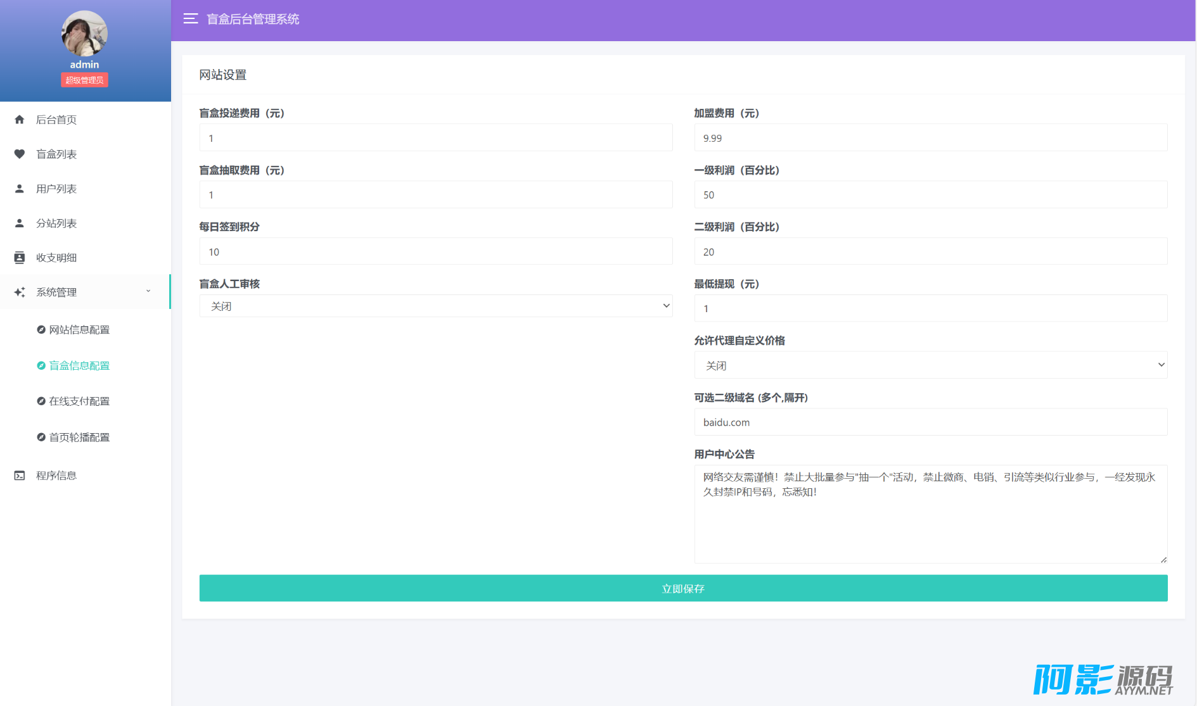The image size is (1197, 706).
Task: Collapse the 系统管理 submenu chevron
Action: click(x=148, y=292)
